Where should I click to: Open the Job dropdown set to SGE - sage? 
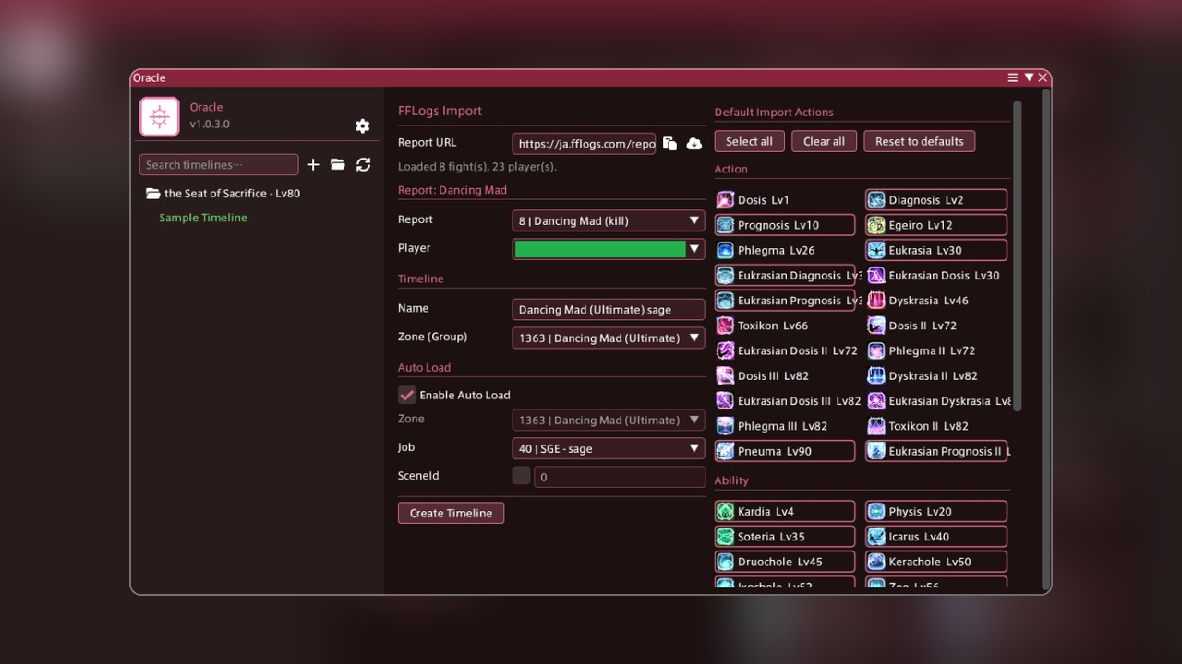pyautogui.click(x=609, y=448)
